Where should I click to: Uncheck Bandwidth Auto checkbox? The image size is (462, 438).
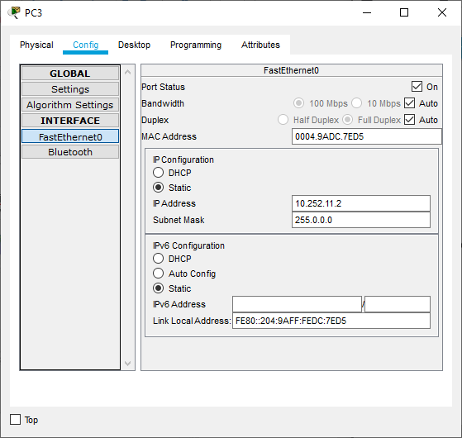(x=410, y=103)
